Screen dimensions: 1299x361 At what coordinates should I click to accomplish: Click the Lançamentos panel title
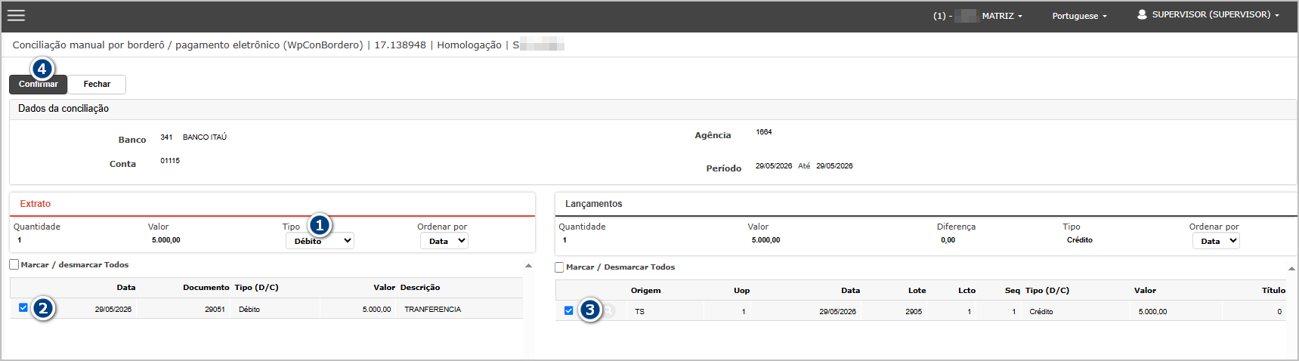point(594,204)
